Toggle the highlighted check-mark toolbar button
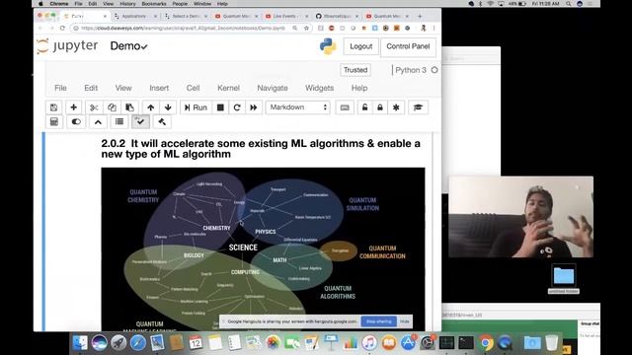This screenshot has width=632, height=355. pyautogui.click(x=140, y=122)
